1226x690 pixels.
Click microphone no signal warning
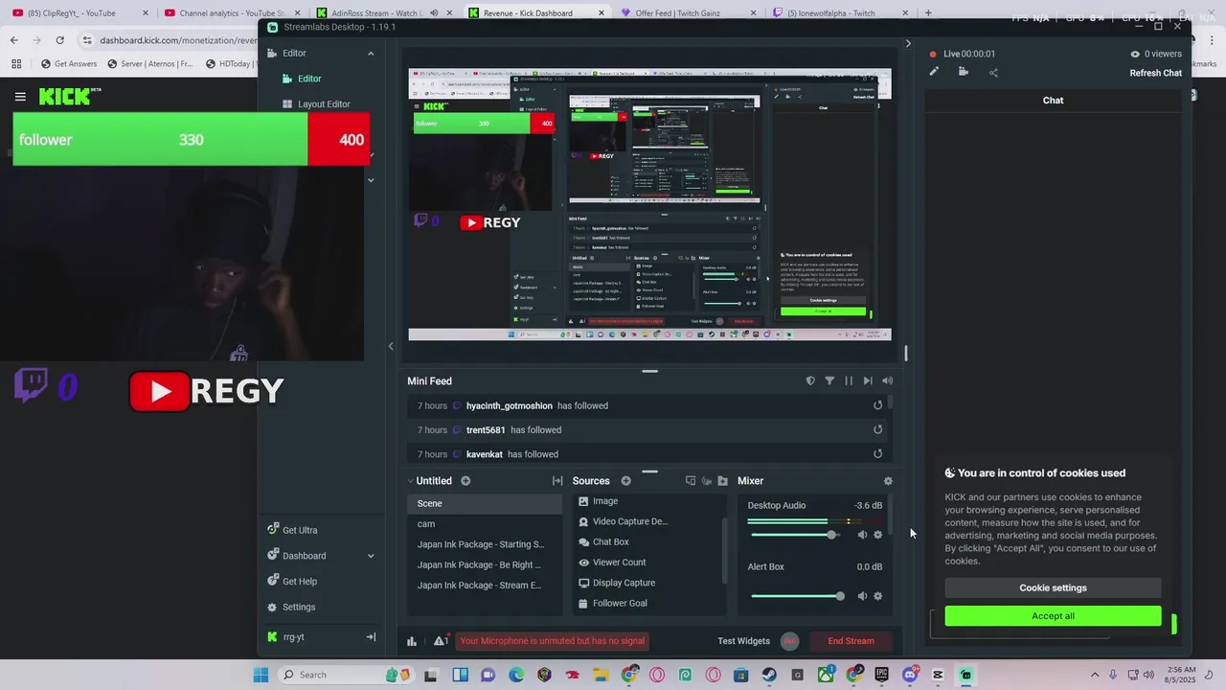(x=552, y=641)
